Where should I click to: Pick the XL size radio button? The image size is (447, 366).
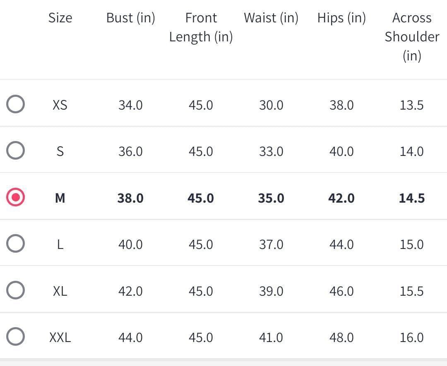click(x=15, y=291)
